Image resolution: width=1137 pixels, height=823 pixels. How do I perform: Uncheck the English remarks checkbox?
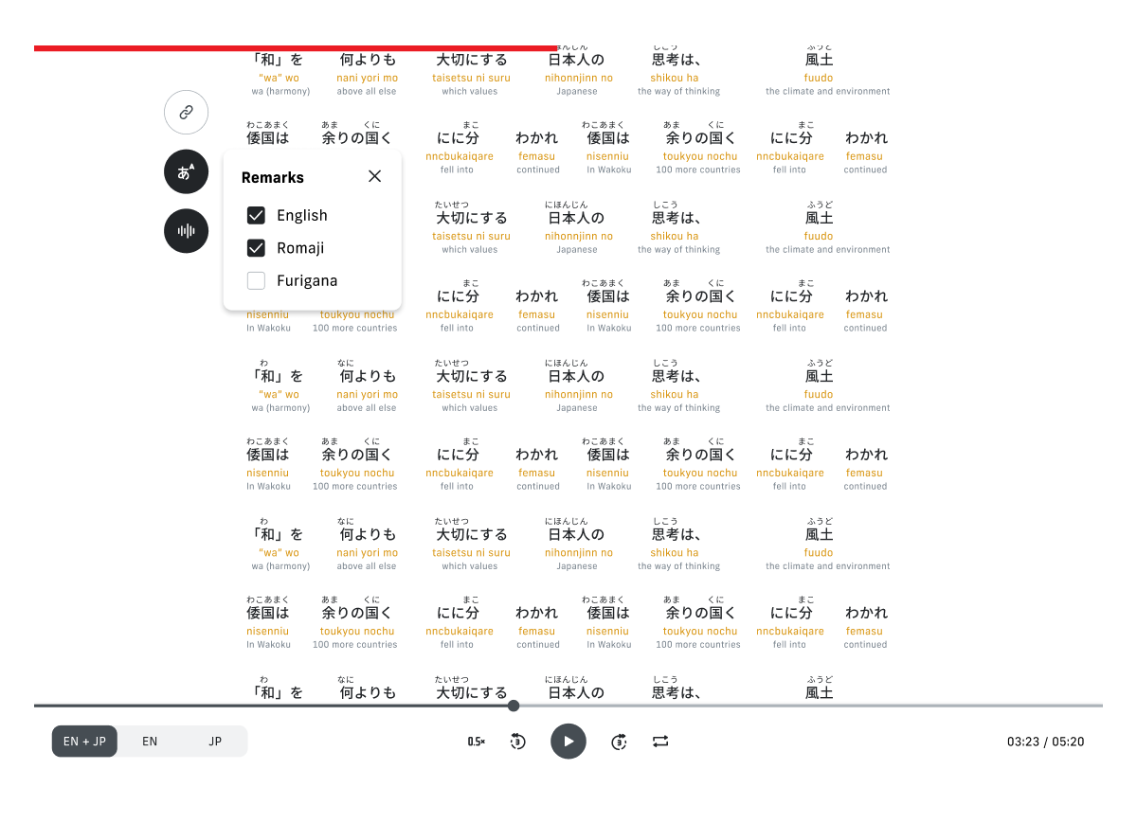256,216
